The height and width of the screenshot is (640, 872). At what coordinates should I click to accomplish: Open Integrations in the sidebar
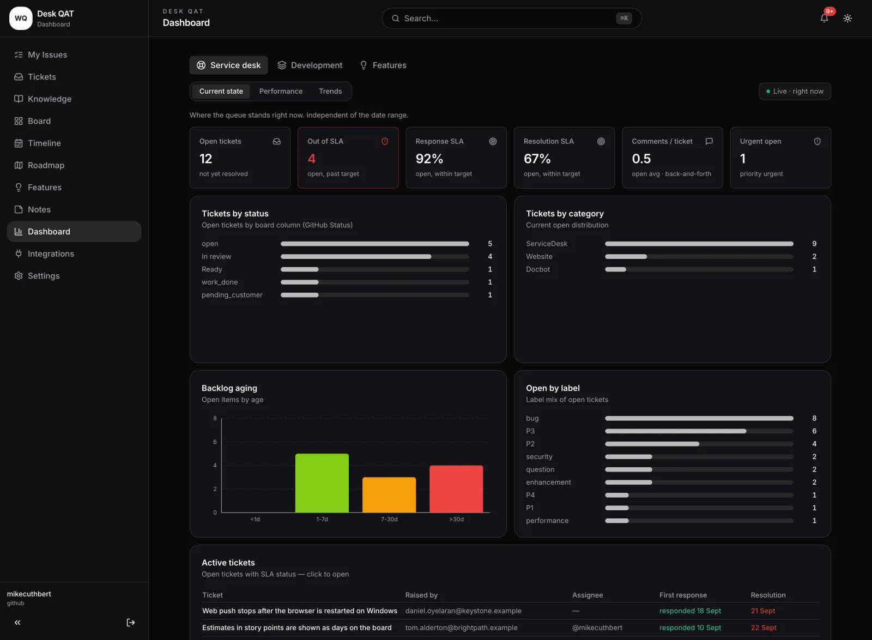tap(74, 253)
